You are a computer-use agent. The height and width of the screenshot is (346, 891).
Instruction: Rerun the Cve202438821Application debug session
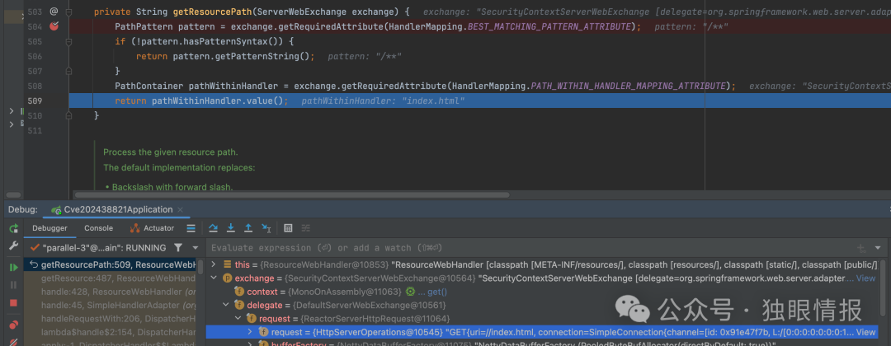(x=13, y=228)
